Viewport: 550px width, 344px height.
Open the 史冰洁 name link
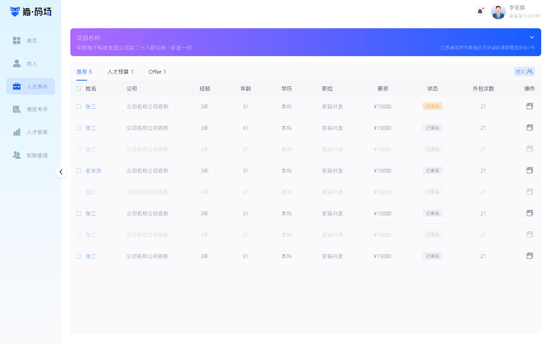pyautogui.click(x=93, y=171)
